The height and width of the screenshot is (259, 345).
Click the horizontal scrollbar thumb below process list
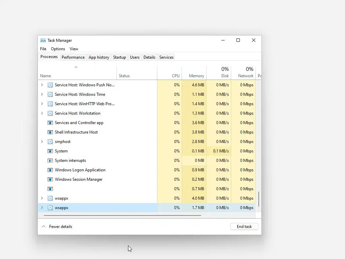[122, 215]
